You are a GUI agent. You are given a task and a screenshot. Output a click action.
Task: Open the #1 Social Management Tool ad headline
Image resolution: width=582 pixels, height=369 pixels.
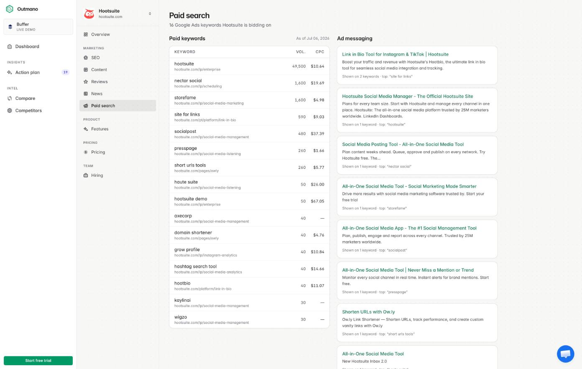click(409, 228)
